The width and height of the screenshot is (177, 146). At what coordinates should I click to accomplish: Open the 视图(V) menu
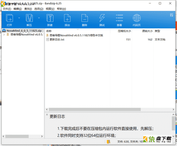tap(50, 9)
